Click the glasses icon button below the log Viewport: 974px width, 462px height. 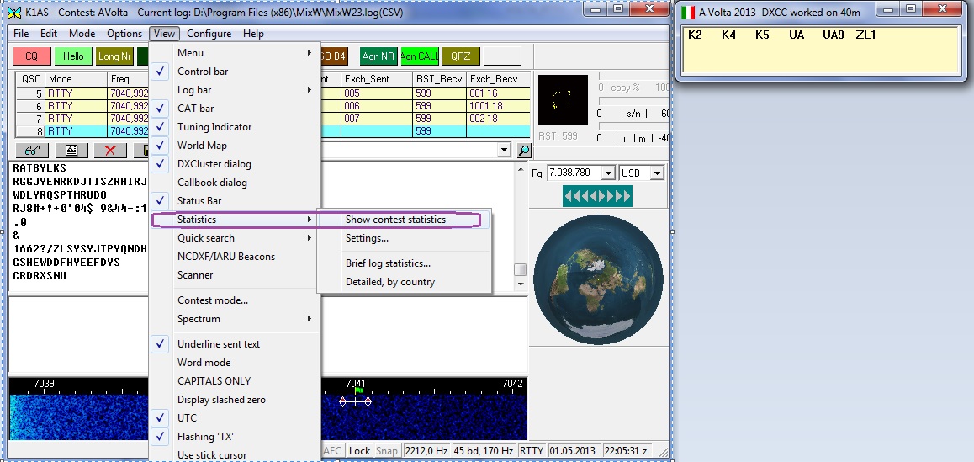pyautogui.click(x=31, y=150)
